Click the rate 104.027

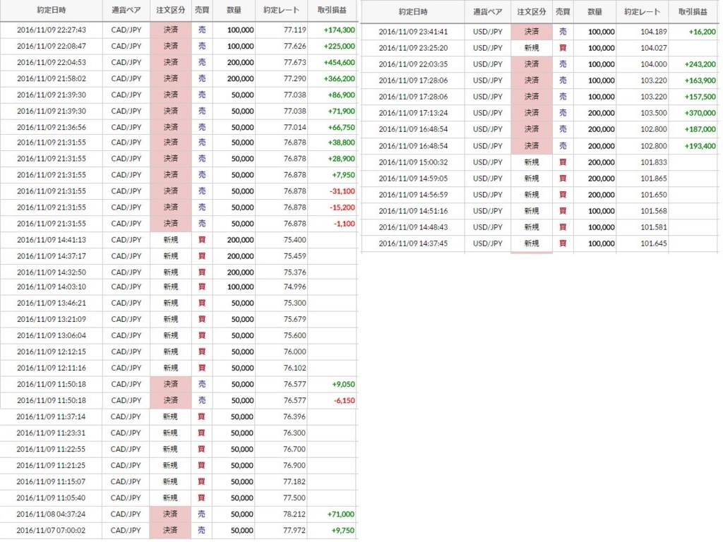pyautogui.click(x=654, y=48)
